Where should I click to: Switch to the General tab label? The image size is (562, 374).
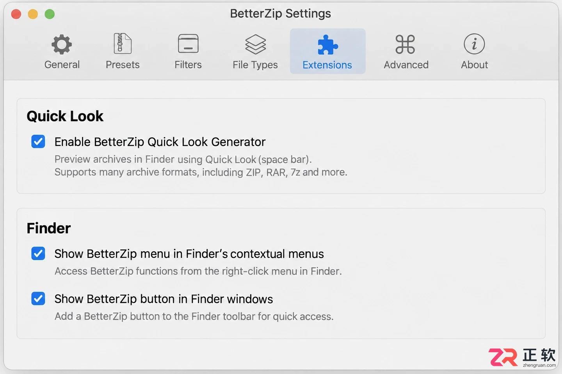pyautogui.click(x=62, y=65)
